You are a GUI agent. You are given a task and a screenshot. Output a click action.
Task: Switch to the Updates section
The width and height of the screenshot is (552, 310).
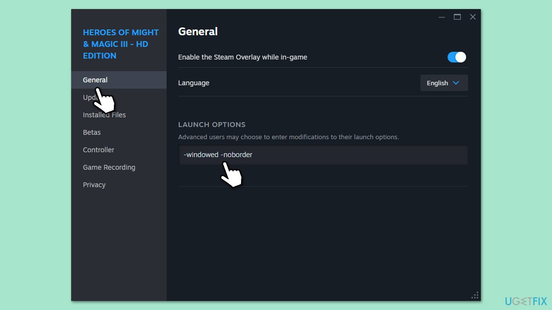[x=88, y=97]
